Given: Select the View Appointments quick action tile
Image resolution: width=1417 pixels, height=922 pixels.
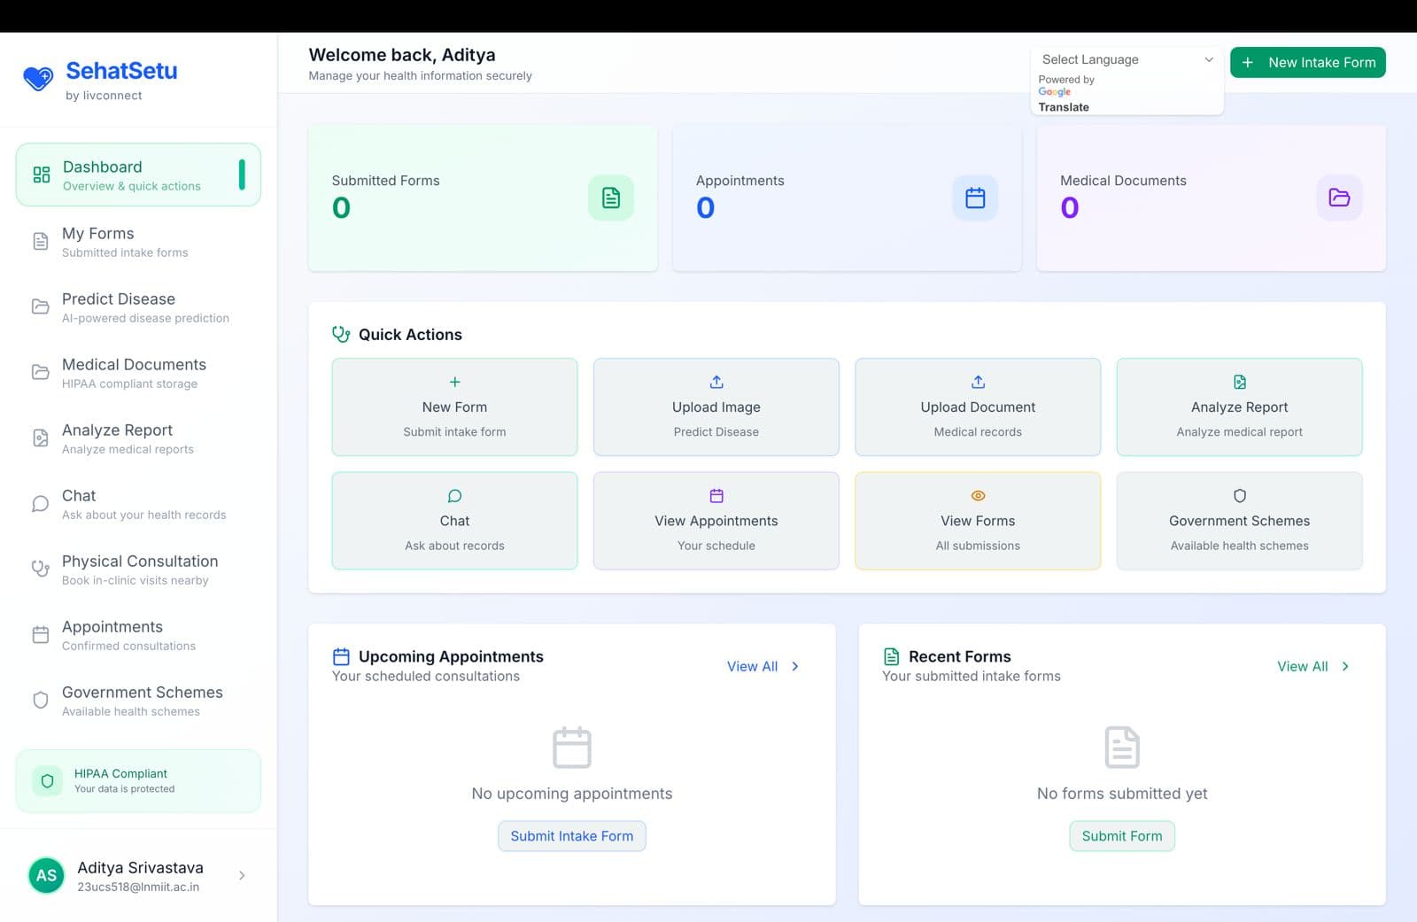Looking at the screenshot, I should 716,521.
